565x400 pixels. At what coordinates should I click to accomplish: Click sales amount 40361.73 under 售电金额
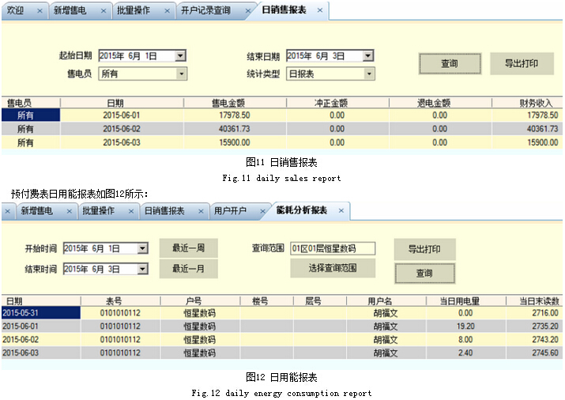[x=235, y=129]
